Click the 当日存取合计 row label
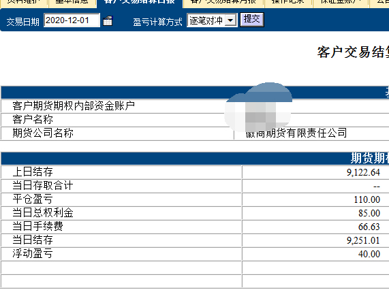This screenshot has width=389, height=292. click(x=43, y=185)
